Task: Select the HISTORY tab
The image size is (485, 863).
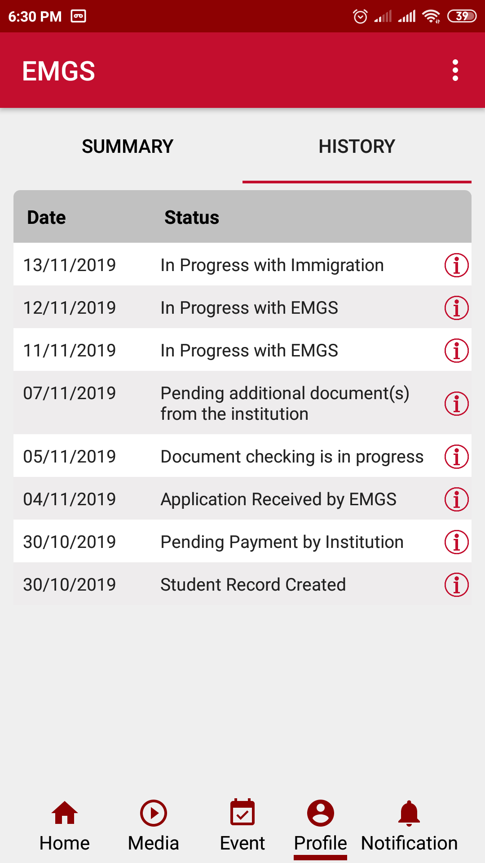Action: 357,147
